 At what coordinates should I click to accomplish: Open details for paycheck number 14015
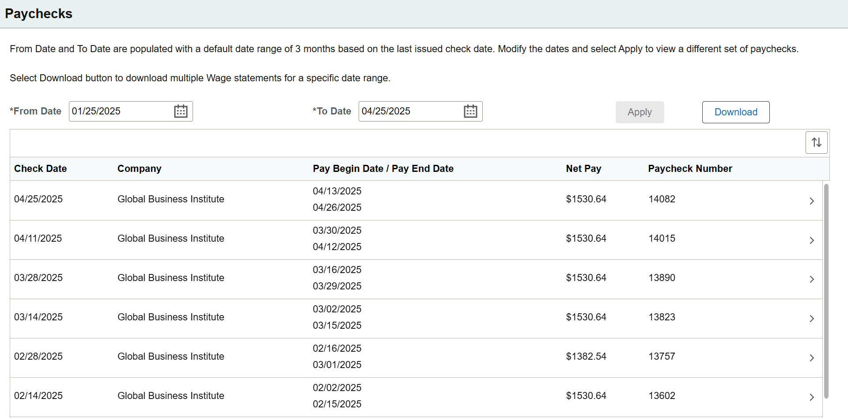(812, 240)
